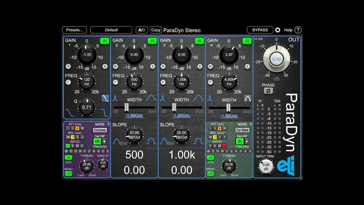Open the Help question mark icon

(x=298, y=30)
